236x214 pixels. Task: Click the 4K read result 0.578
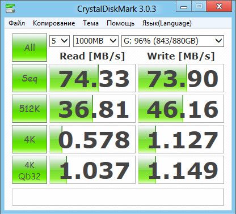(x=92, y=139)
